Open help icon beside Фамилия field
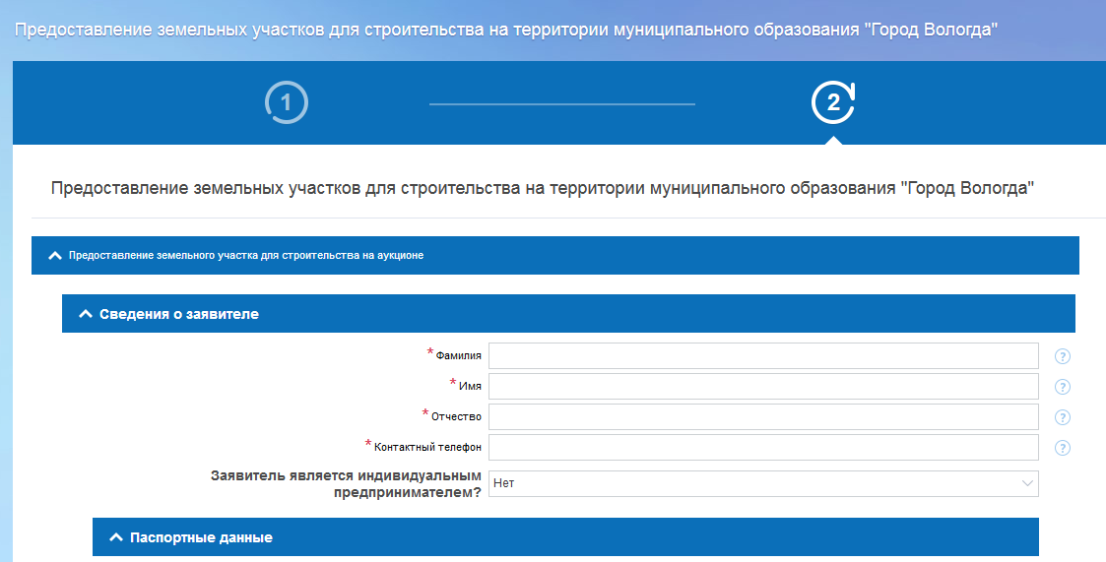Screen dimensions: 1106x562 click(1063, 356)
